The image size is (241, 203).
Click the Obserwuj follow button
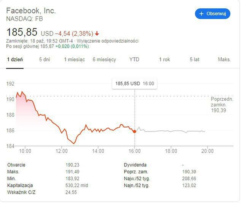[x=212, y=14]
